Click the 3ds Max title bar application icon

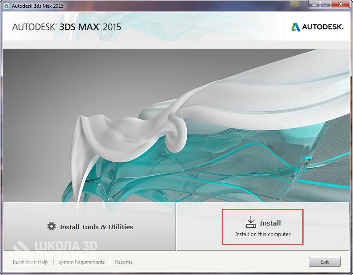[6, 6]
